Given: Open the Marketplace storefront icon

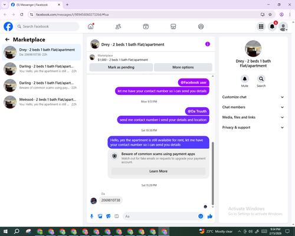Looking at the screenshot, I should (x=173, y=27).
